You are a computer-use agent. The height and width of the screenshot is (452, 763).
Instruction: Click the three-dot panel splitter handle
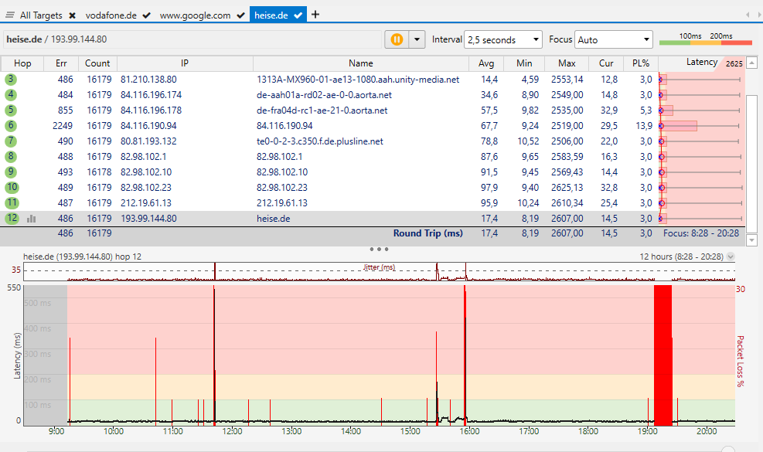pos(379,249)
